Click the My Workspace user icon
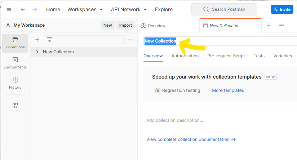 tap(8, 25)
